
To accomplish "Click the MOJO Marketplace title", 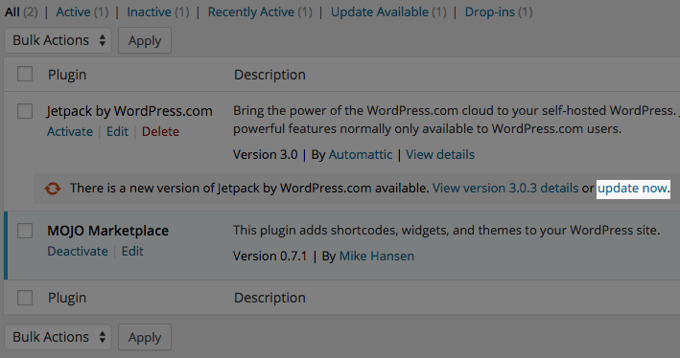I will [108, 231].
